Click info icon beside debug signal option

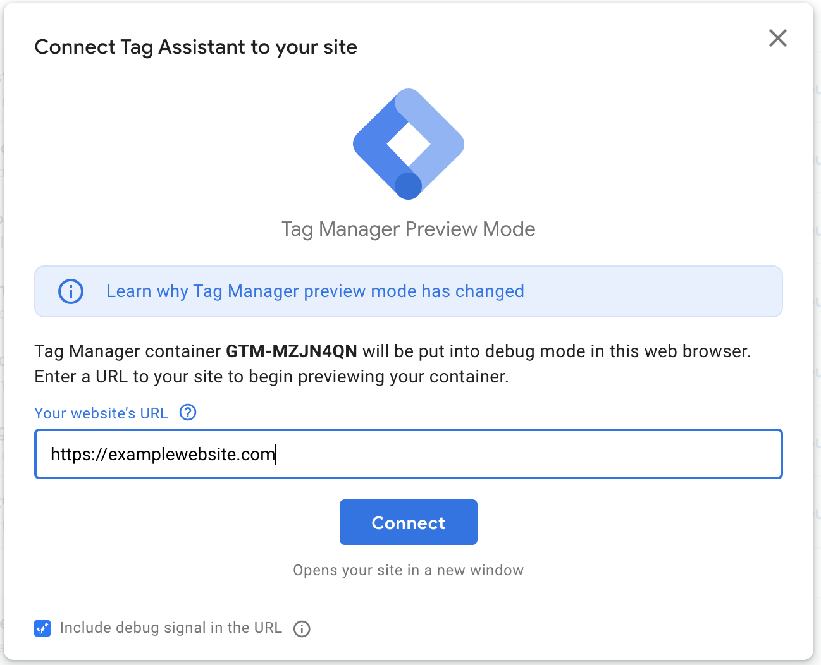(302, 629)
